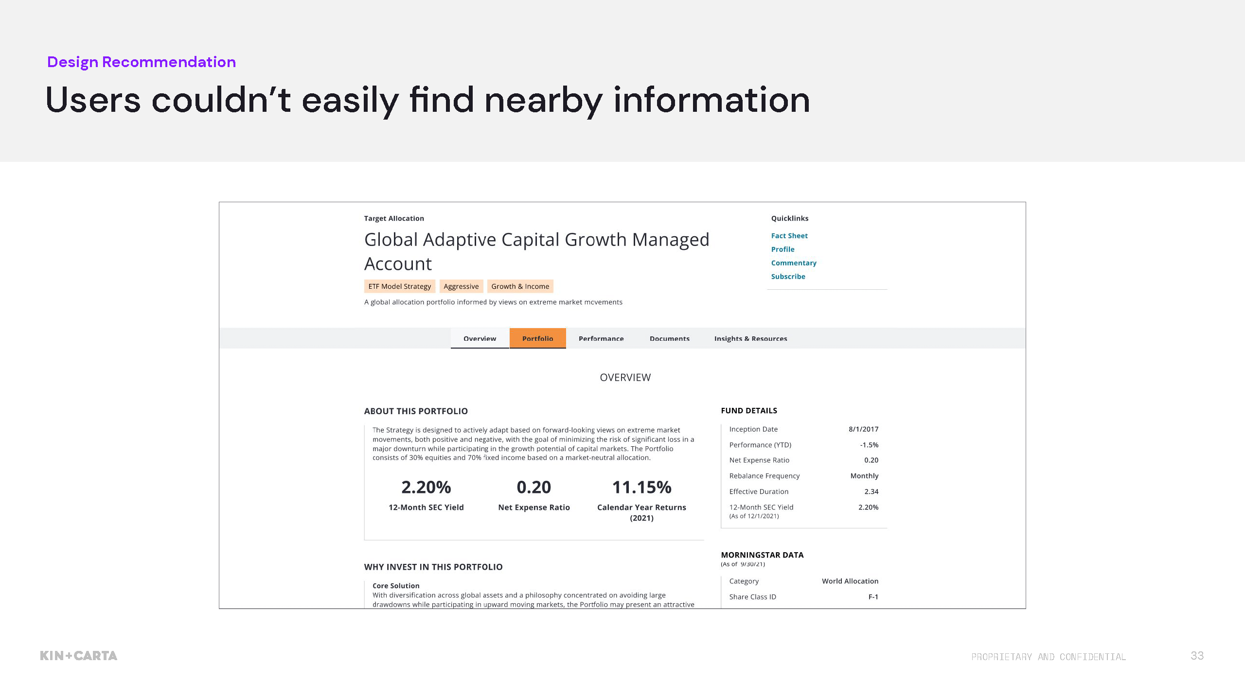Viewport: 1245px width, 700px height.
Task: Click the 11.15% Calendar Year Returns stat
Action: click(641, 488)
